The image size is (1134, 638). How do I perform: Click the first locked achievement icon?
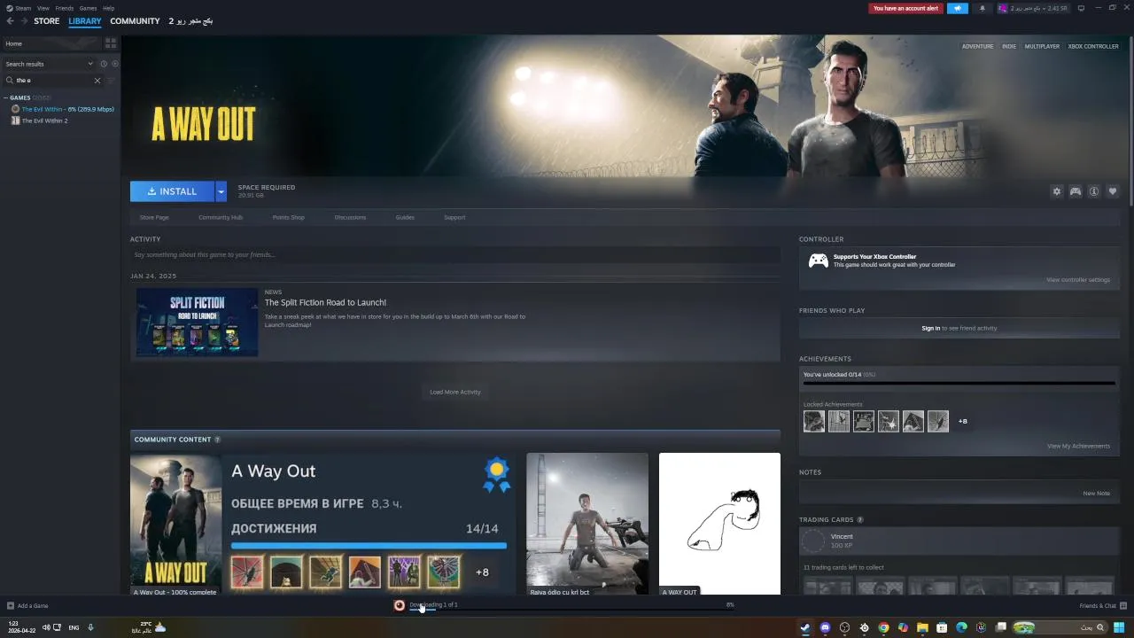[x=814, y=421]
